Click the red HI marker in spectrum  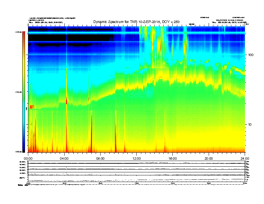pos(32,107)
